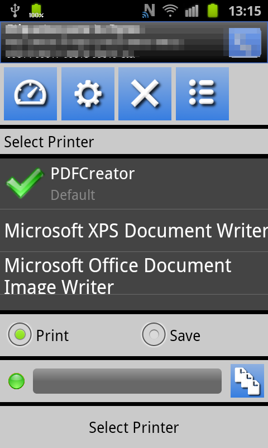Viewport: 268px width, 448px height.
Task: Open the bulleted list icon
Action: [202, 94]
